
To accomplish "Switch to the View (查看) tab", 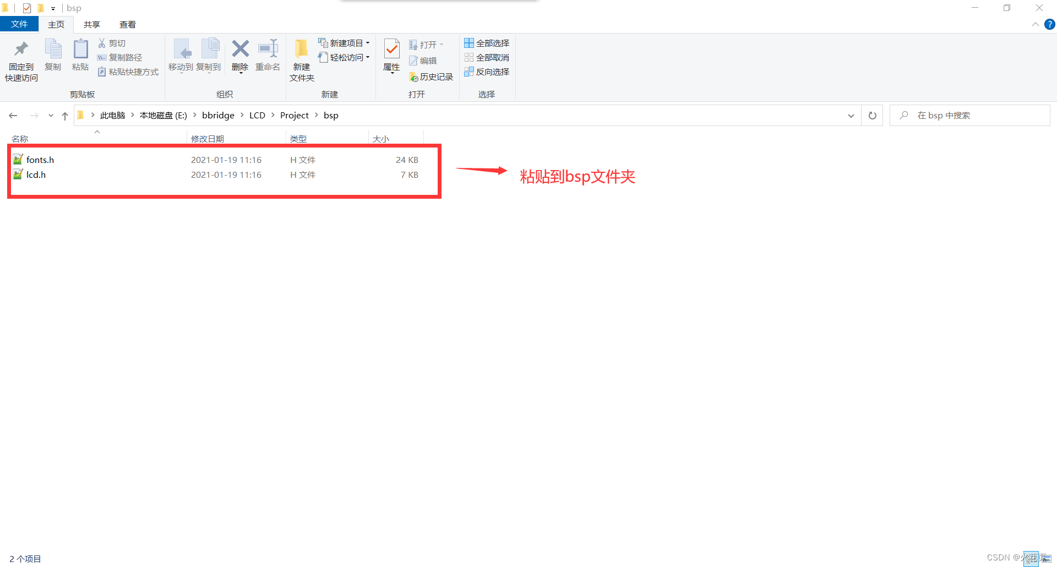I will [x=128, y=24].
